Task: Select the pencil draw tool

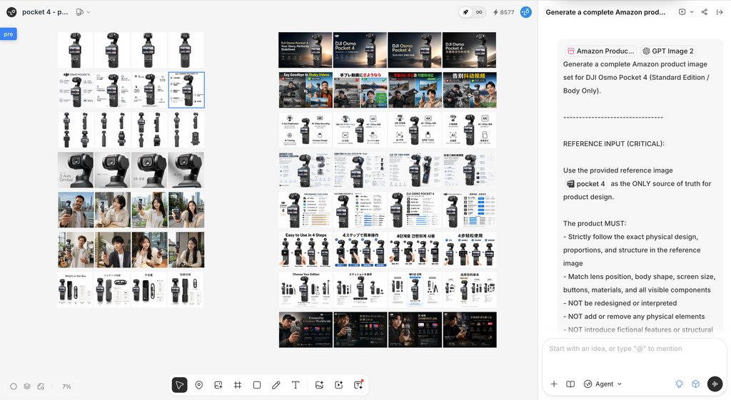Action: pos(276,385)
